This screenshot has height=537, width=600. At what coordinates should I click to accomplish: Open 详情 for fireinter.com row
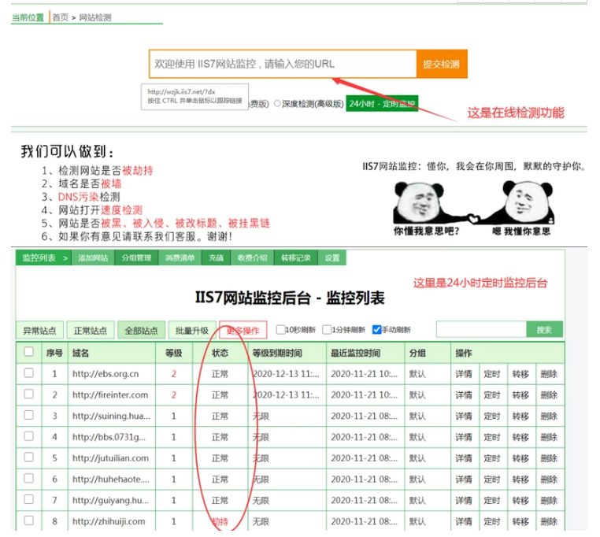(x=464, y=395)
